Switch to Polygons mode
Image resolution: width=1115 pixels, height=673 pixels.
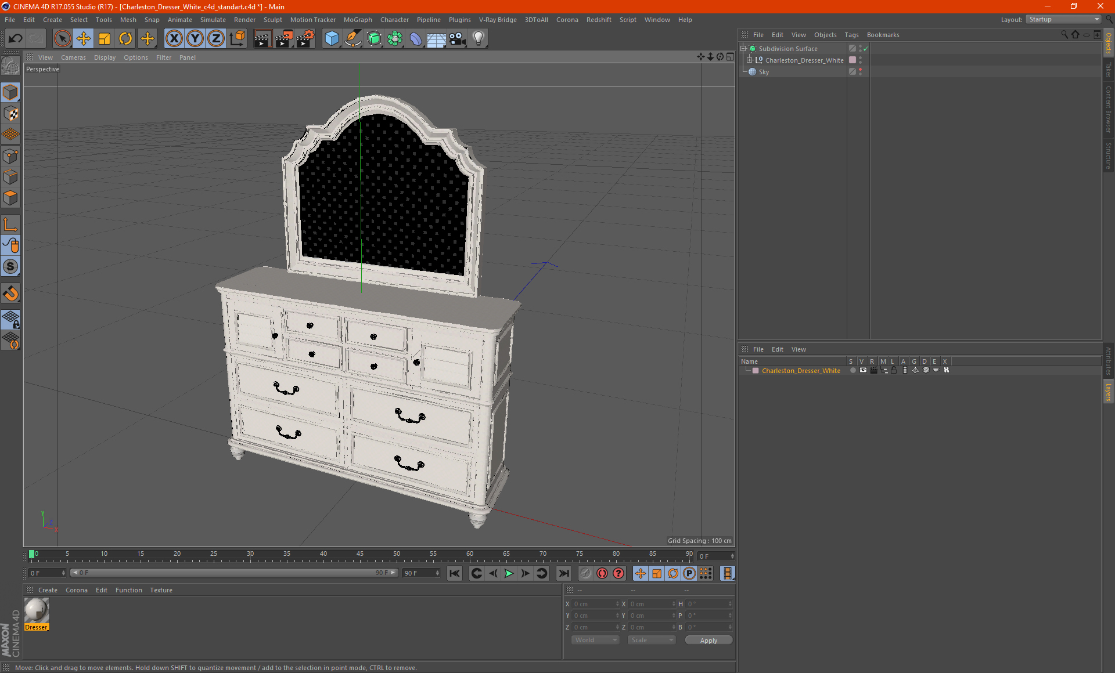11,198
